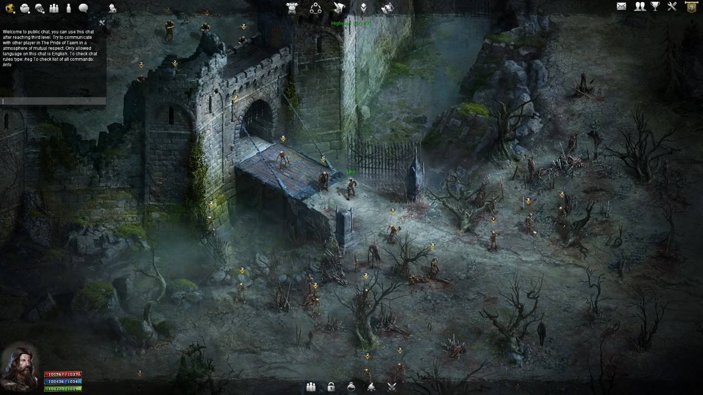The image size is (703, 395).
Task: Open the recipe book icon at top center
Action: (x=387, y=7)
